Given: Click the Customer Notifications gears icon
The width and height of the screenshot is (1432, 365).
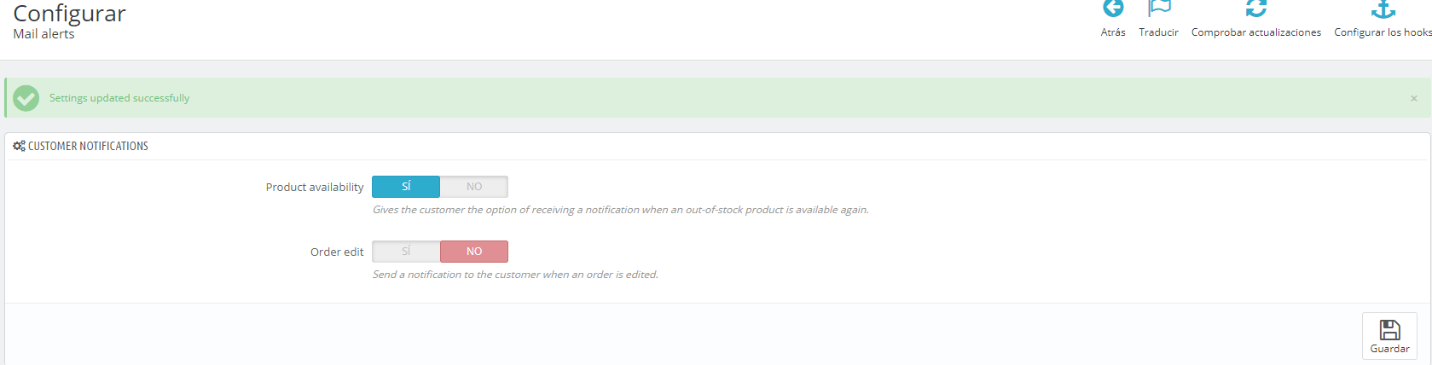Looking at the screenshot, I should tap(19, 146).
